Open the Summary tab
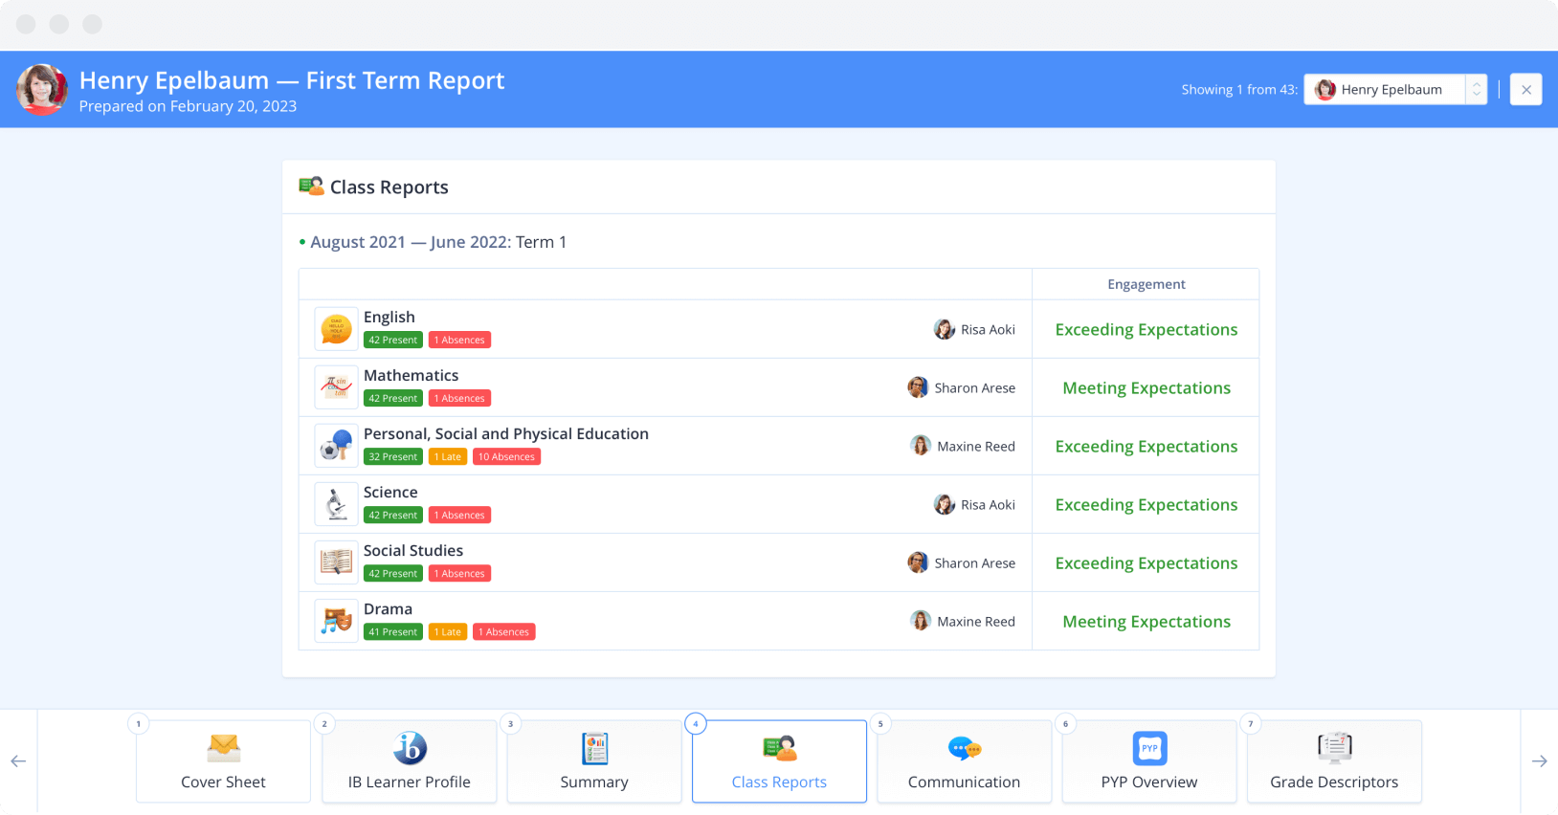Viewport: 1558px width, 815px height. (594, 761)
